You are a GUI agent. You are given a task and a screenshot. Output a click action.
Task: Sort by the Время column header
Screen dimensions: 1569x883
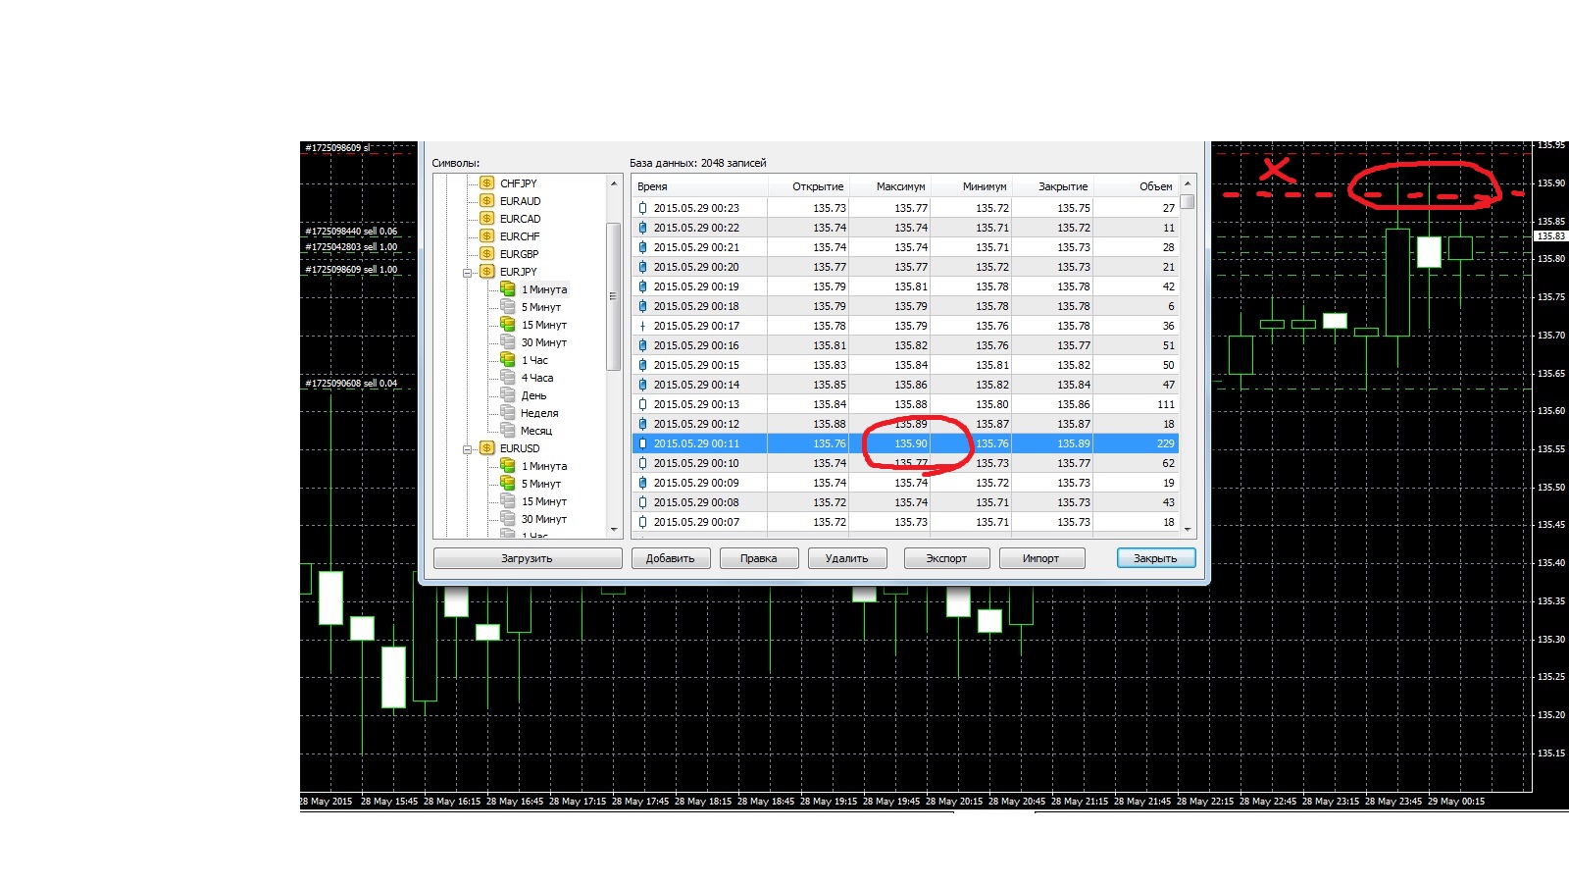pos(699,186)
